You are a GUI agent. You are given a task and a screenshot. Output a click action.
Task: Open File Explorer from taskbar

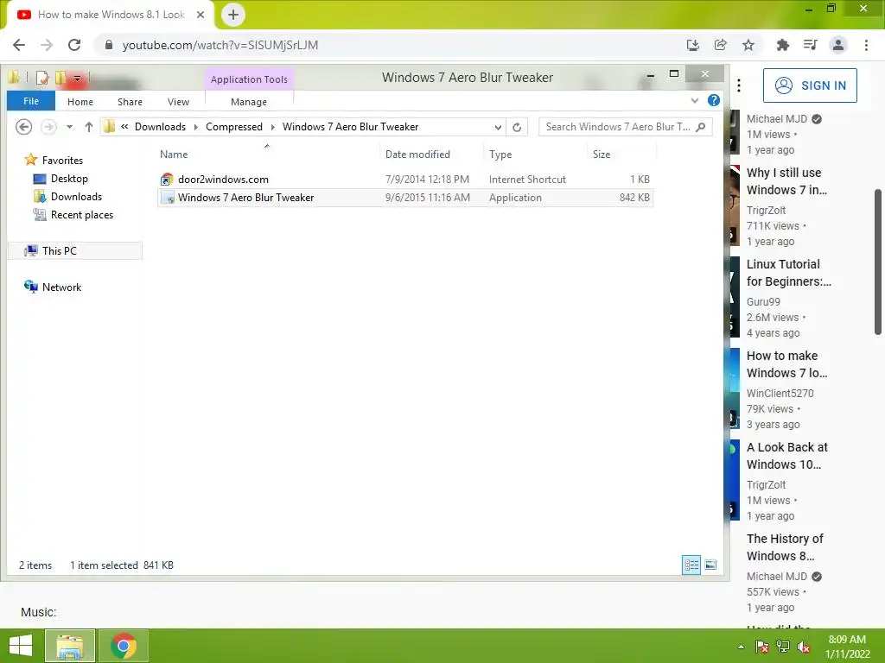[69, 646]
